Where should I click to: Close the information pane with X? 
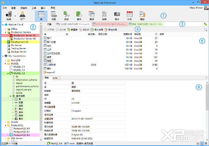(x=206, y=77)
